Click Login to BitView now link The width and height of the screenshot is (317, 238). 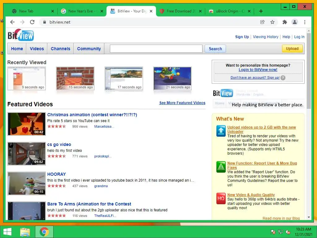coord(258,70)
